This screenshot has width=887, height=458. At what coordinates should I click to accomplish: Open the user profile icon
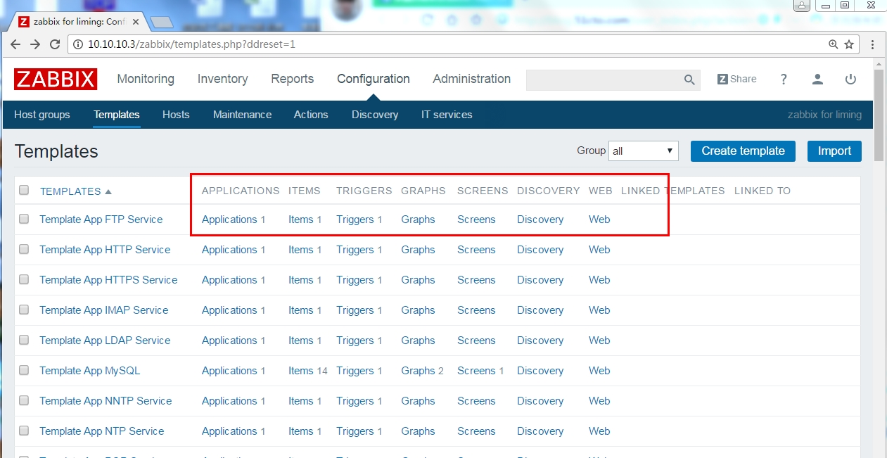tap(817, 79)
